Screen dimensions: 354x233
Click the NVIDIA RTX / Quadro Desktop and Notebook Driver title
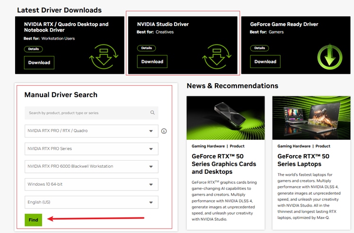tap(66, 27)
